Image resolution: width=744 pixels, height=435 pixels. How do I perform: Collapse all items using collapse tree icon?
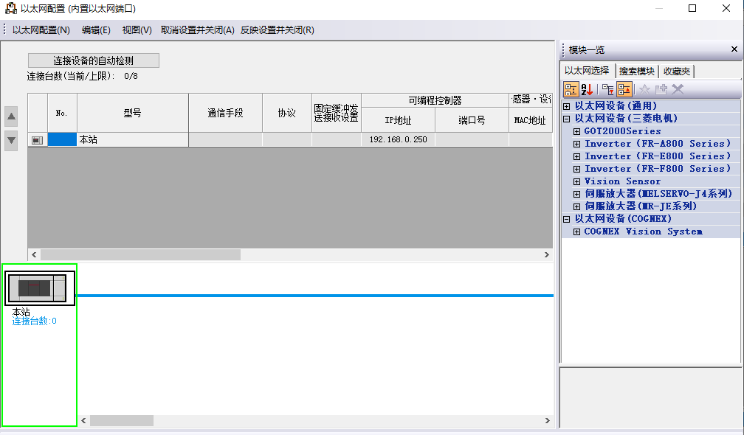pos(607,89)
